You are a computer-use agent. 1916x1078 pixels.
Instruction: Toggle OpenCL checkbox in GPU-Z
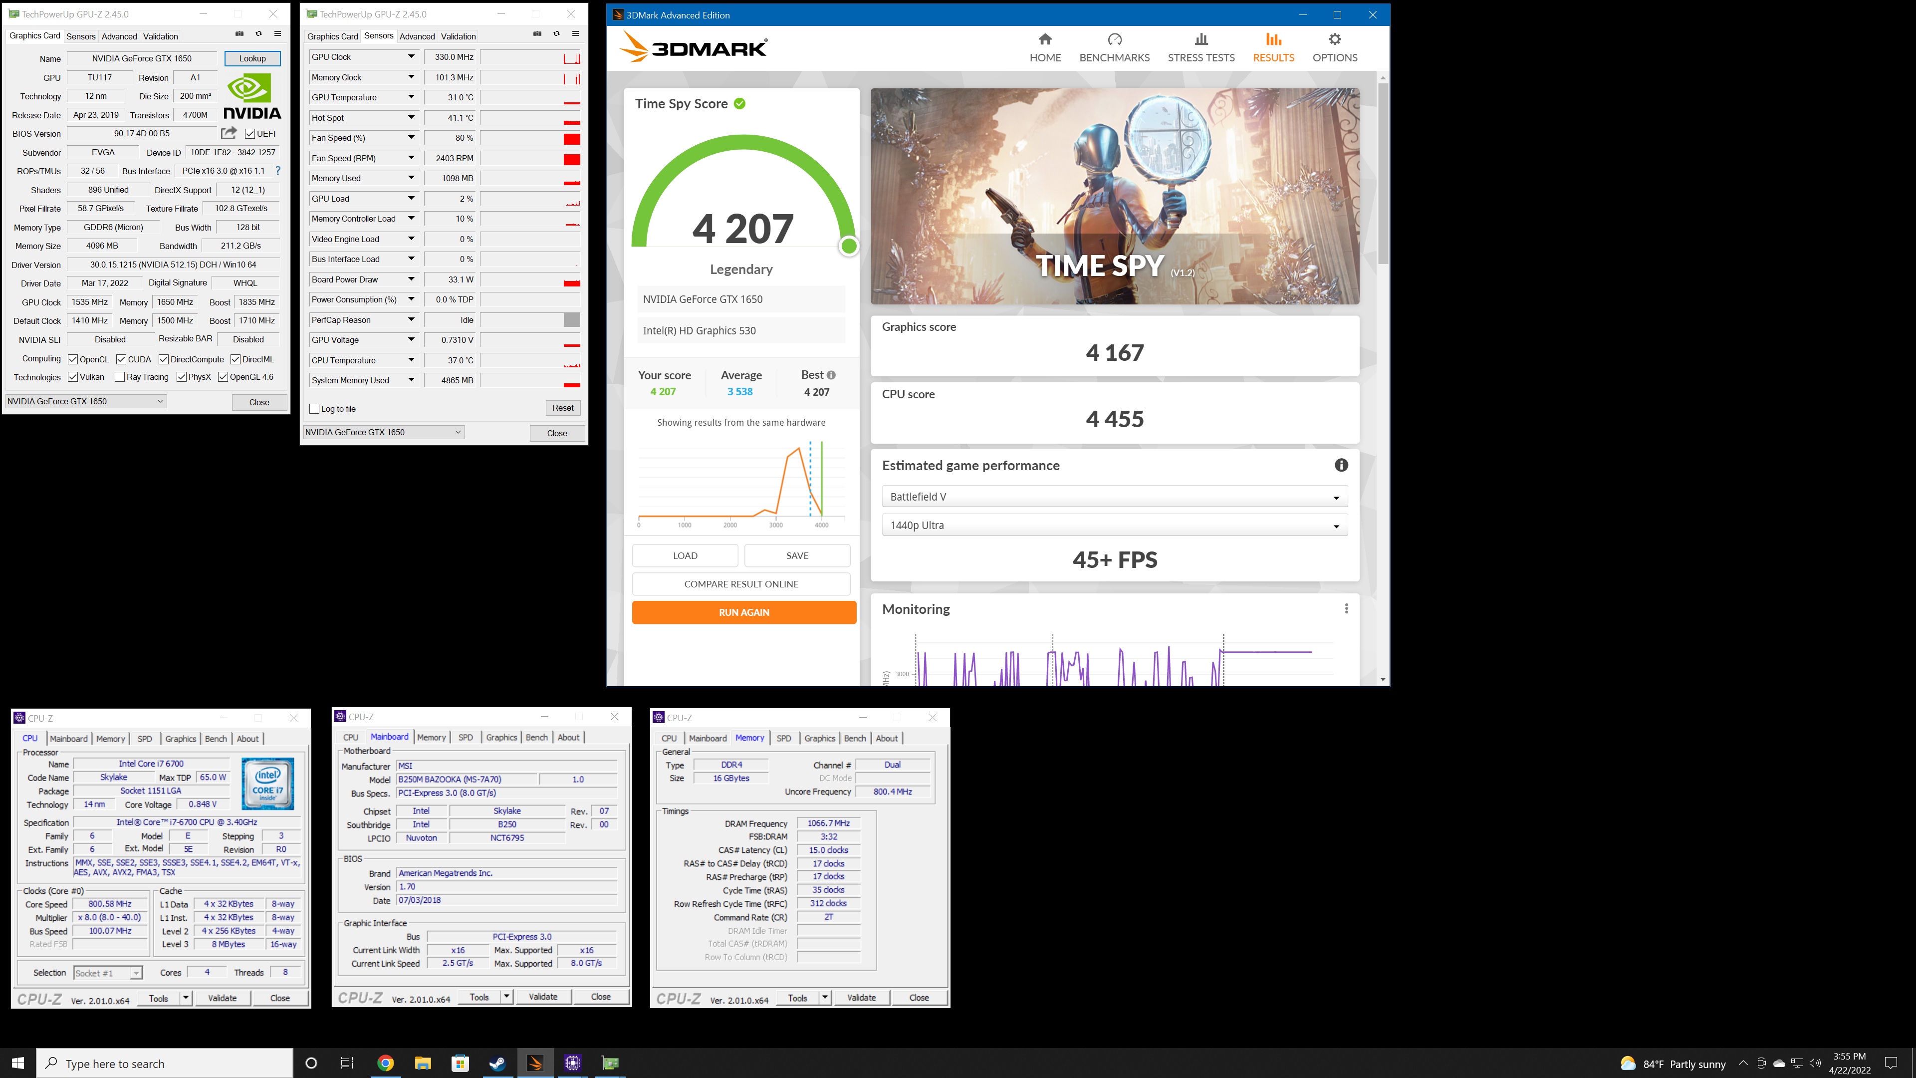pyautogui.click(x=73, y=359)
